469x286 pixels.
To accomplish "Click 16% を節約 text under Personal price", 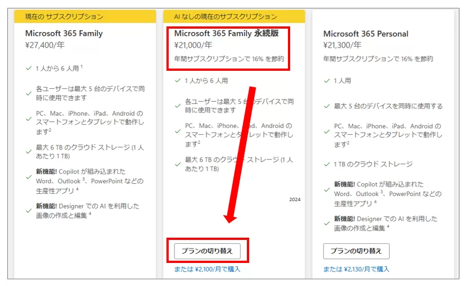I will 414,58.
